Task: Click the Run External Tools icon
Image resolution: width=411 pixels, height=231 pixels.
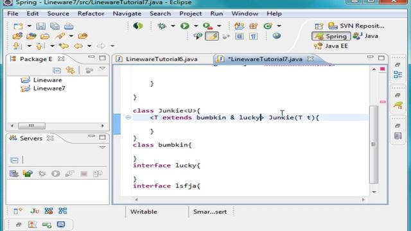Action: (x=207, y=26)
